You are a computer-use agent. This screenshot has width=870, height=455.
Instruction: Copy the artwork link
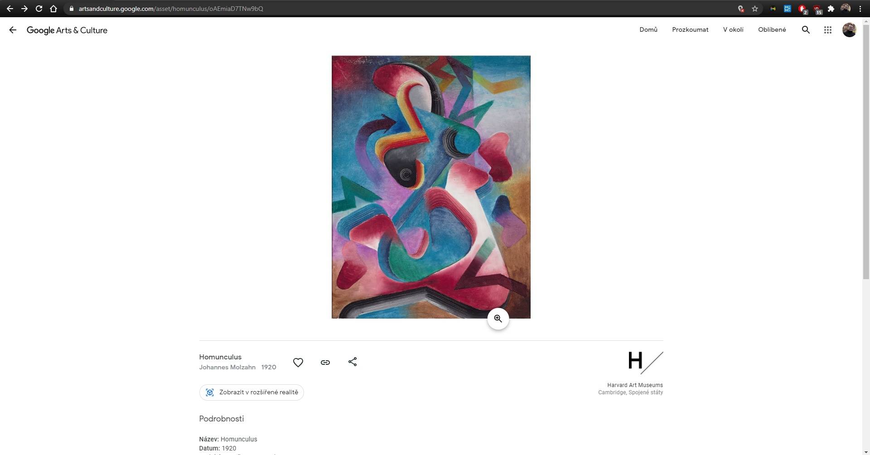(x=325, y=363)
